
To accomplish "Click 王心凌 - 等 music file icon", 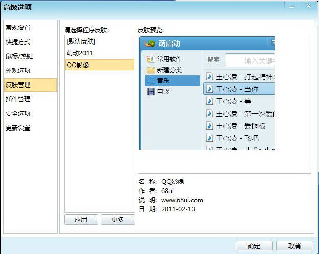I will 209,101.
